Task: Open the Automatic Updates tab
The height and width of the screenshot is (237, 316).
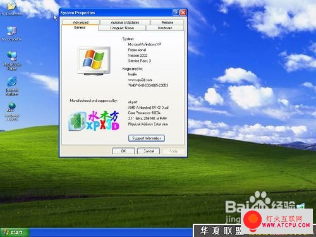Action: (125, 22)
